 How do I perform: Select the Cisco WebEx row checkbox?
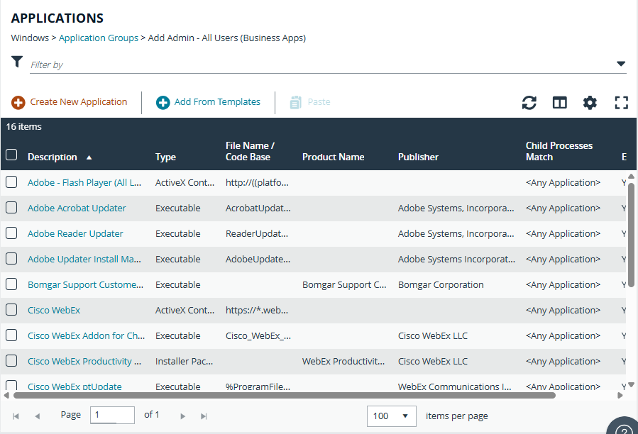[x=11, y=310]
